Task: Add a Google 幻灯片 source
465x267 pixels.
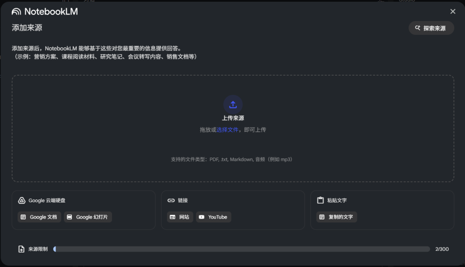Action: coord(88,217)
